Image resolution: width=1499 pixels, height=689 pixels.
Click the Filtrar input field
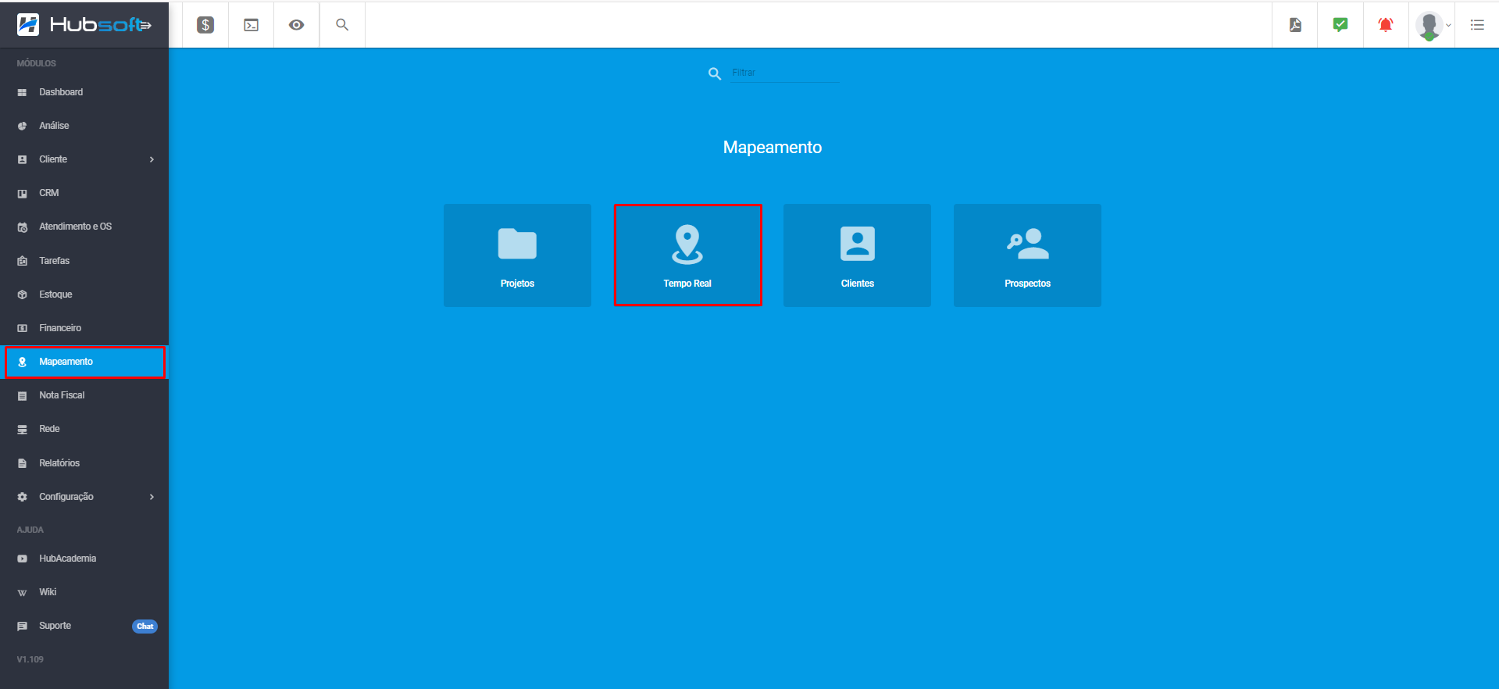point(785,73)
